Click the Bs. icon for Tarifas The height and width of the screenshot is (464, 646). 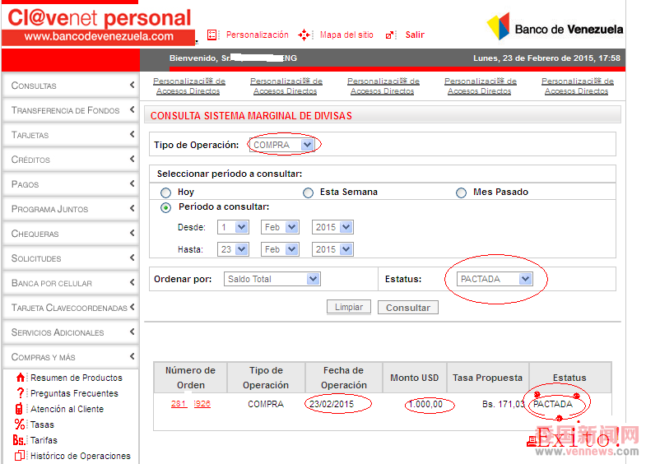[x=19, y=440]
